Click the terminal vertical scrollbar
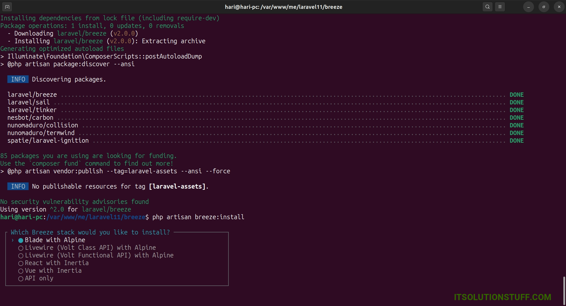The height and width of the screenshot is (306, 566). [x=564, y=290]
